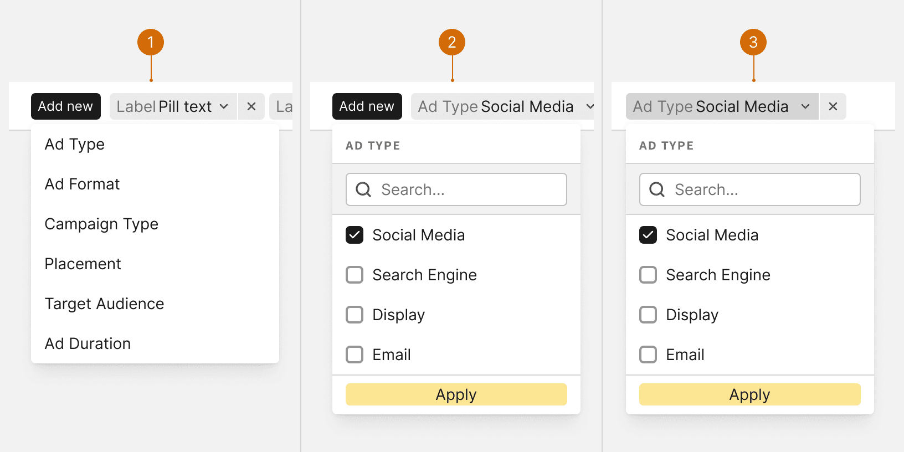Enable Display checkbox in panel 3
Viewport: 904px width, 452px height.
pos(648,315)
